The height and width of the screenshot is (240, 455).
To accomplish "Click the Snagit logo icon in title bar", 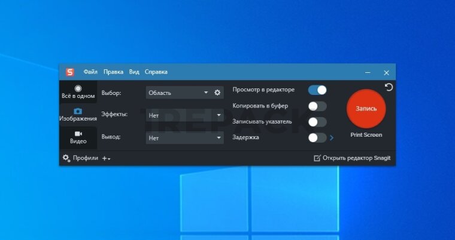I will click(x=70, y=72).
